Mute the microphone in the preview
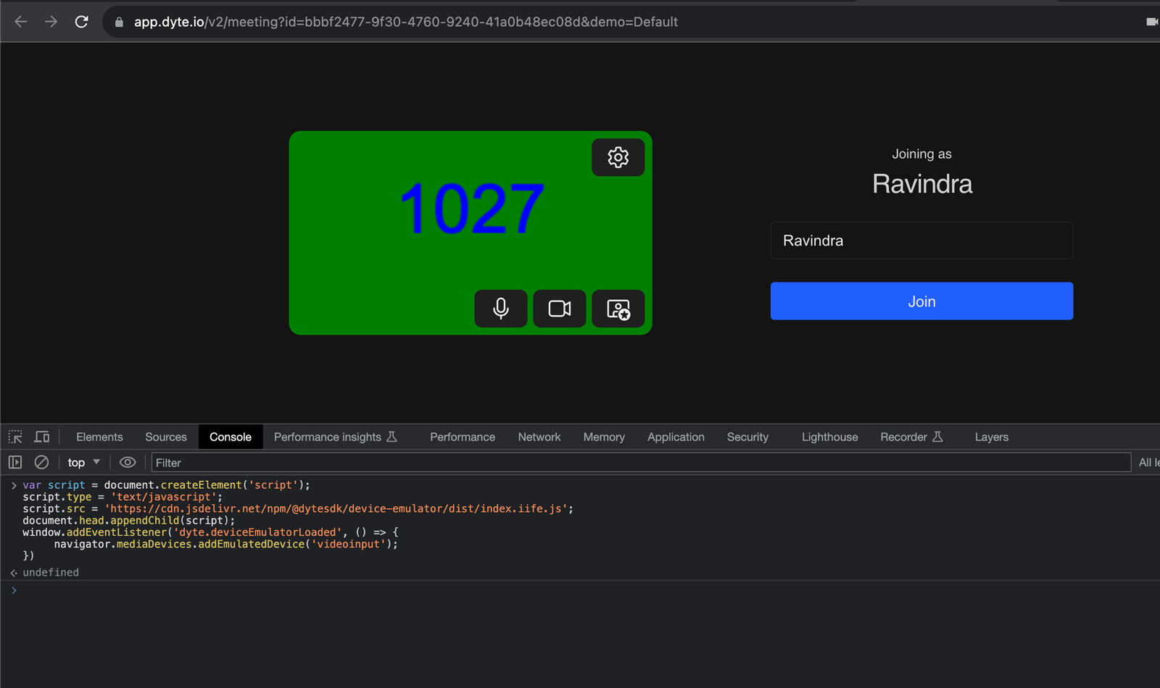 point(500,309)
